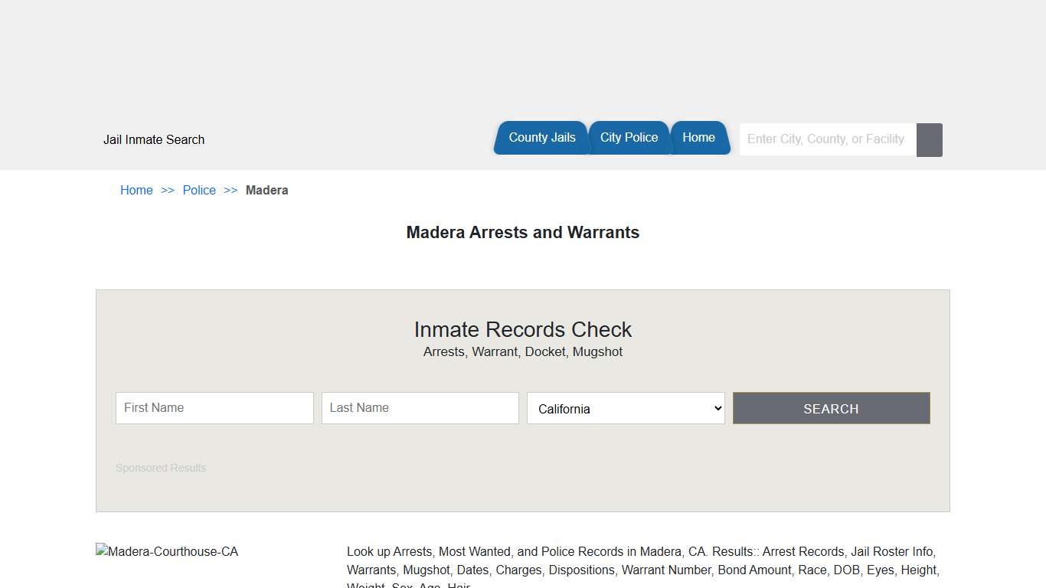Click the Arrests, Warrant, Docket, Mugshot subtitle

click(523, 351)
